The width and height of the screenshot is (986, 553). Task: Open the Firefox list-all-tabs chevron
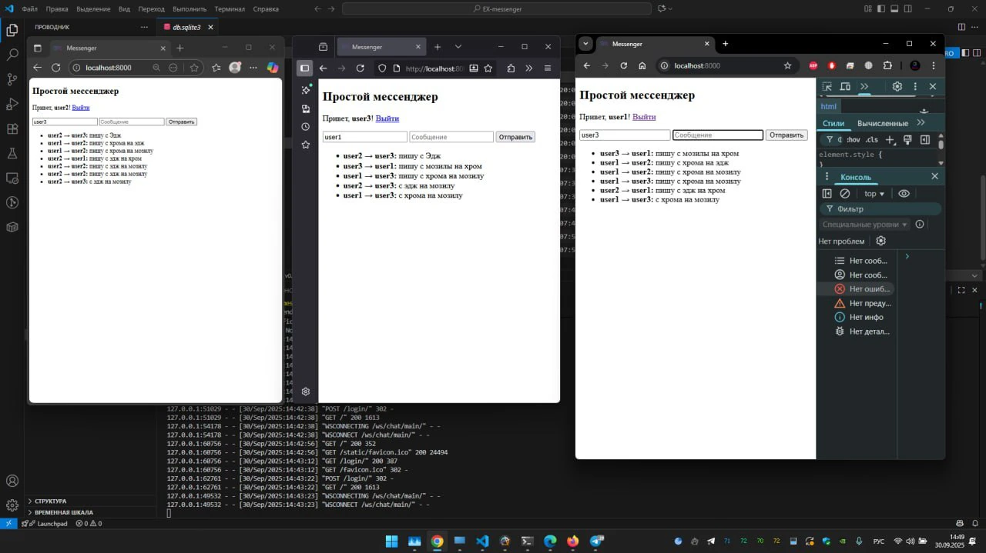click(458, 47)
